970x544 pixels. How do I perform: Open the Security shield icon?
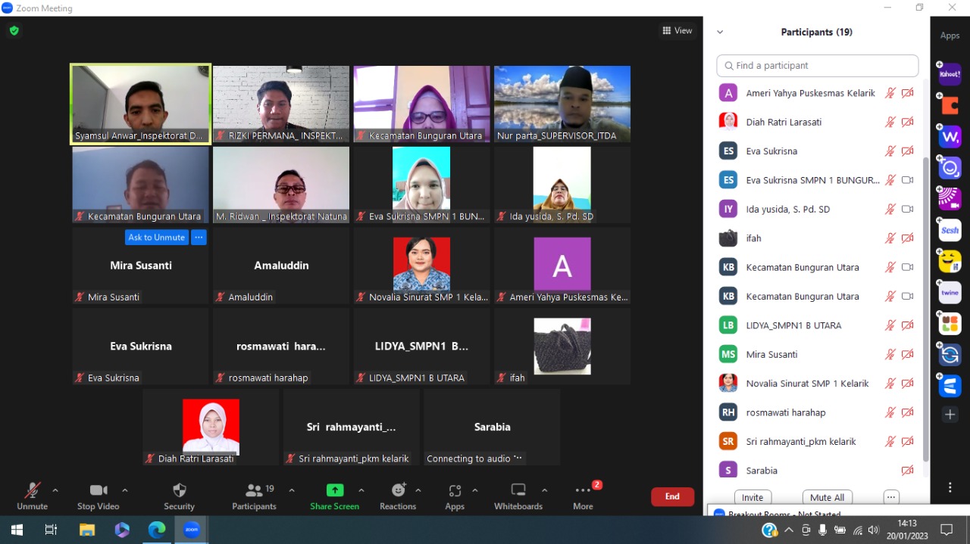click(x=179, y=490)
